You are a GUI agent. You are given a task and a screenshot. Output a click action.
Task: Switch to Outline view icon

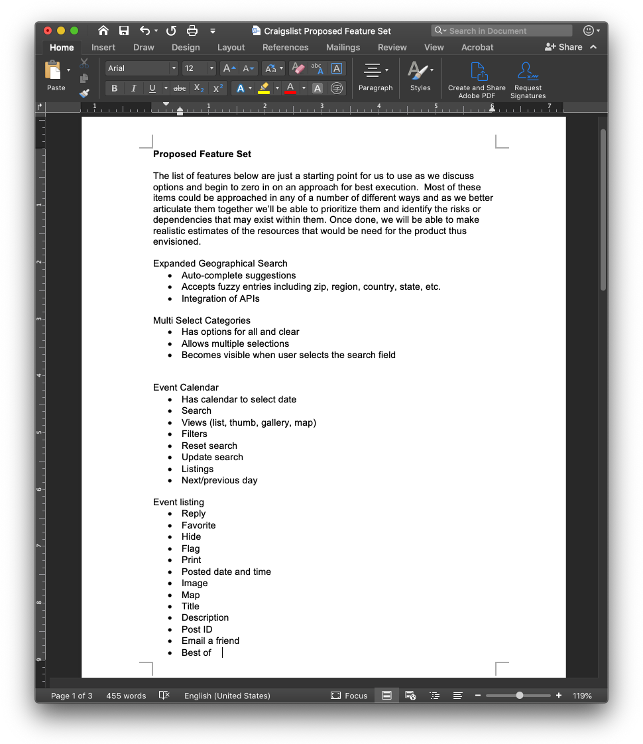tap(434, 696)
